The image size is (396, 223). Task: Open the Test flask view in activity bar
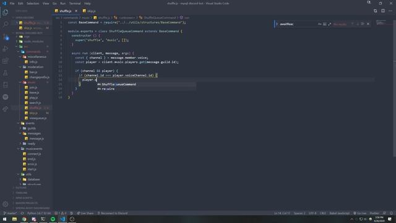(6, 73)
